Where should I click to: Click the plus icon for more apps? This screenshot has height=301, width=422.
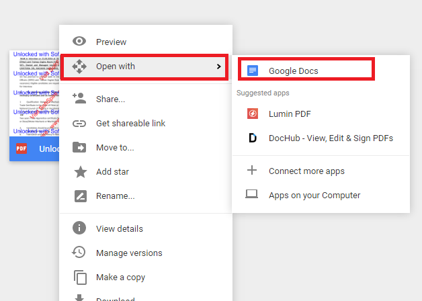[x=252, y=170]
